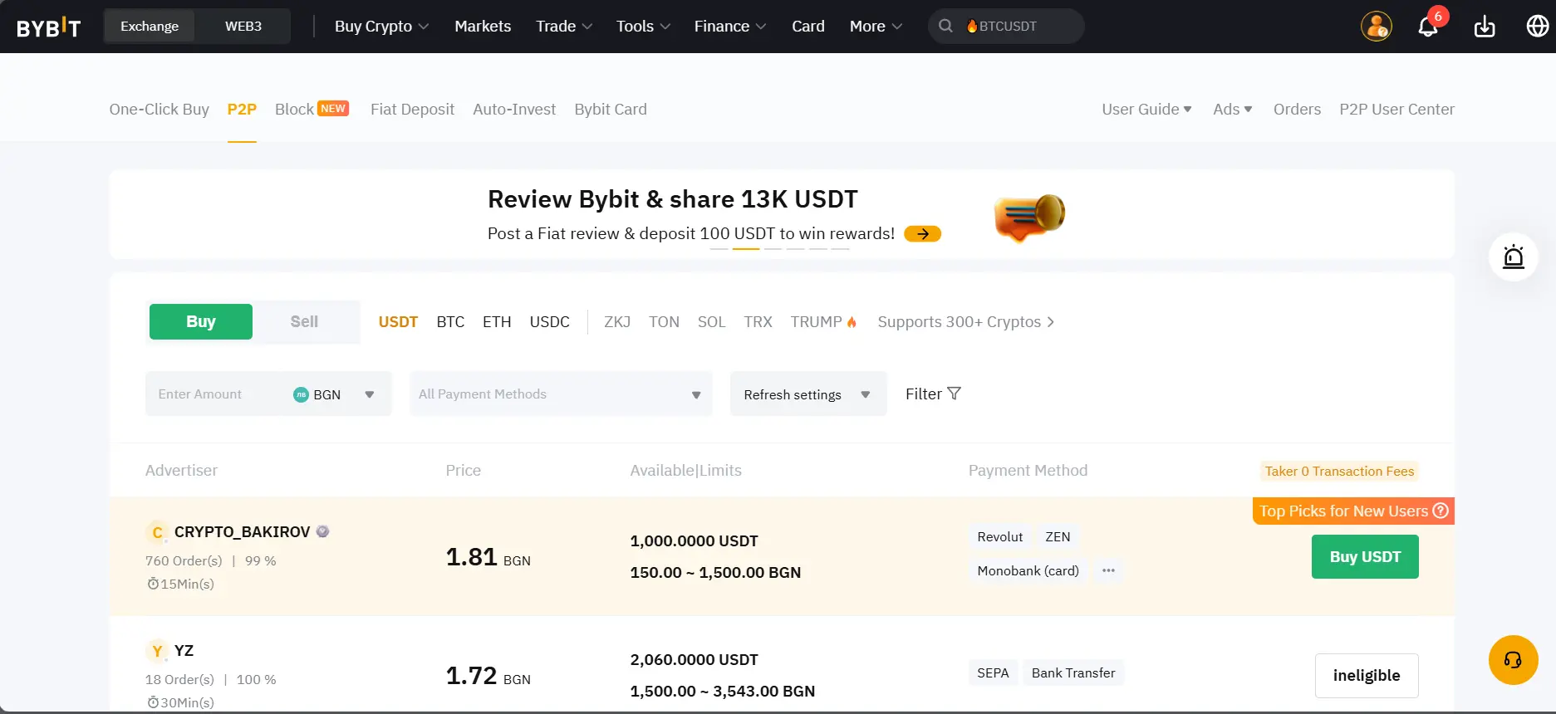
Task: Expand the More menu
Action: (876, 27)
